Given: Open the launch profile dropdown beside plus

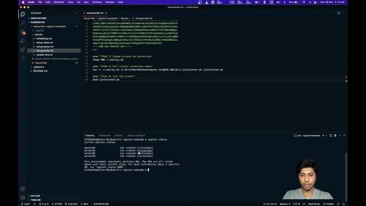Looking at the screenshot, I should pos(327,136).
